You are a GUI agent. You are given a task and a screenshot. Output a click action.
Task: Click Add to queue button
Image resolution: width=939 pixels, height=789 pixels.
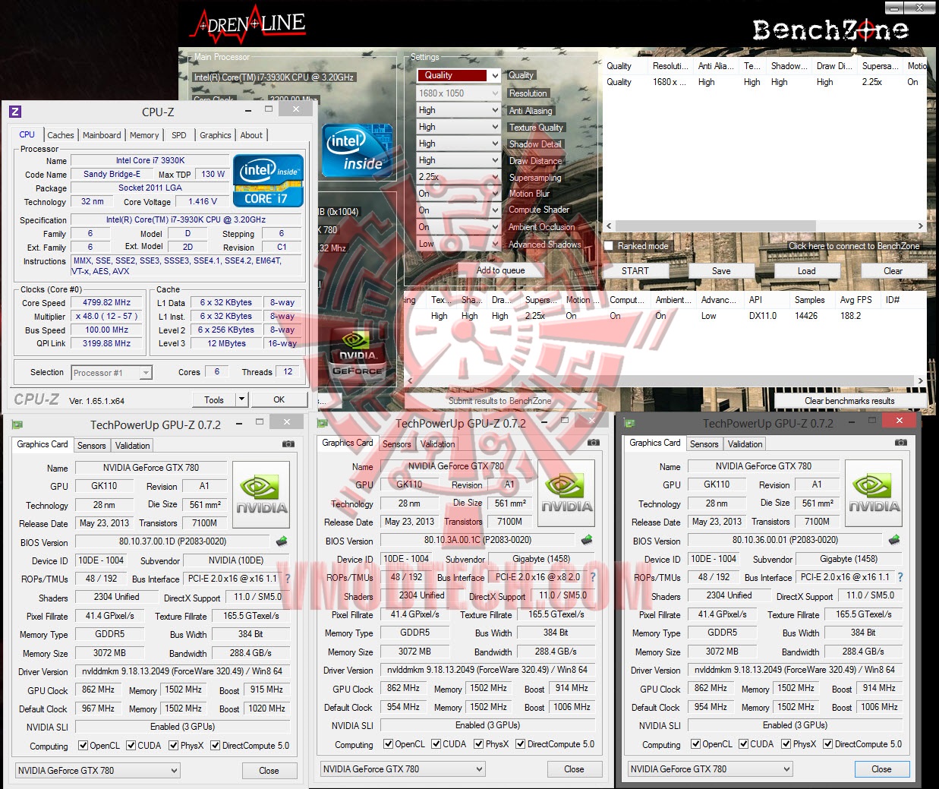coord(500,270)
